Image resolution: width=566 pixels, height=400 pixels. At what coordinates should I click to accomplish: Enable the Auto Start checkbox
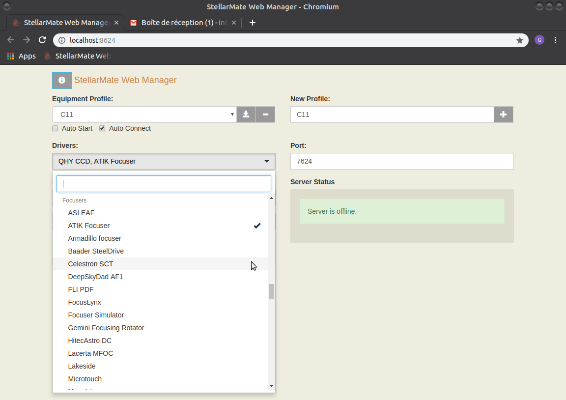55,129
